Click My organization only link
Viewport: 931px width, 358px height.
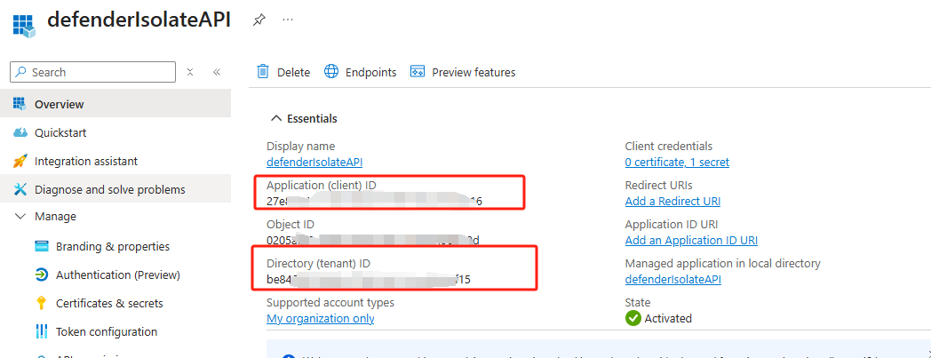coord(321,318)
